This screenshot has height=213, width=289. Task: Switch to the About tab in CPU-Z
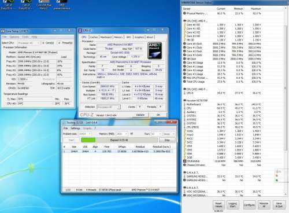(x=150, y=37)
